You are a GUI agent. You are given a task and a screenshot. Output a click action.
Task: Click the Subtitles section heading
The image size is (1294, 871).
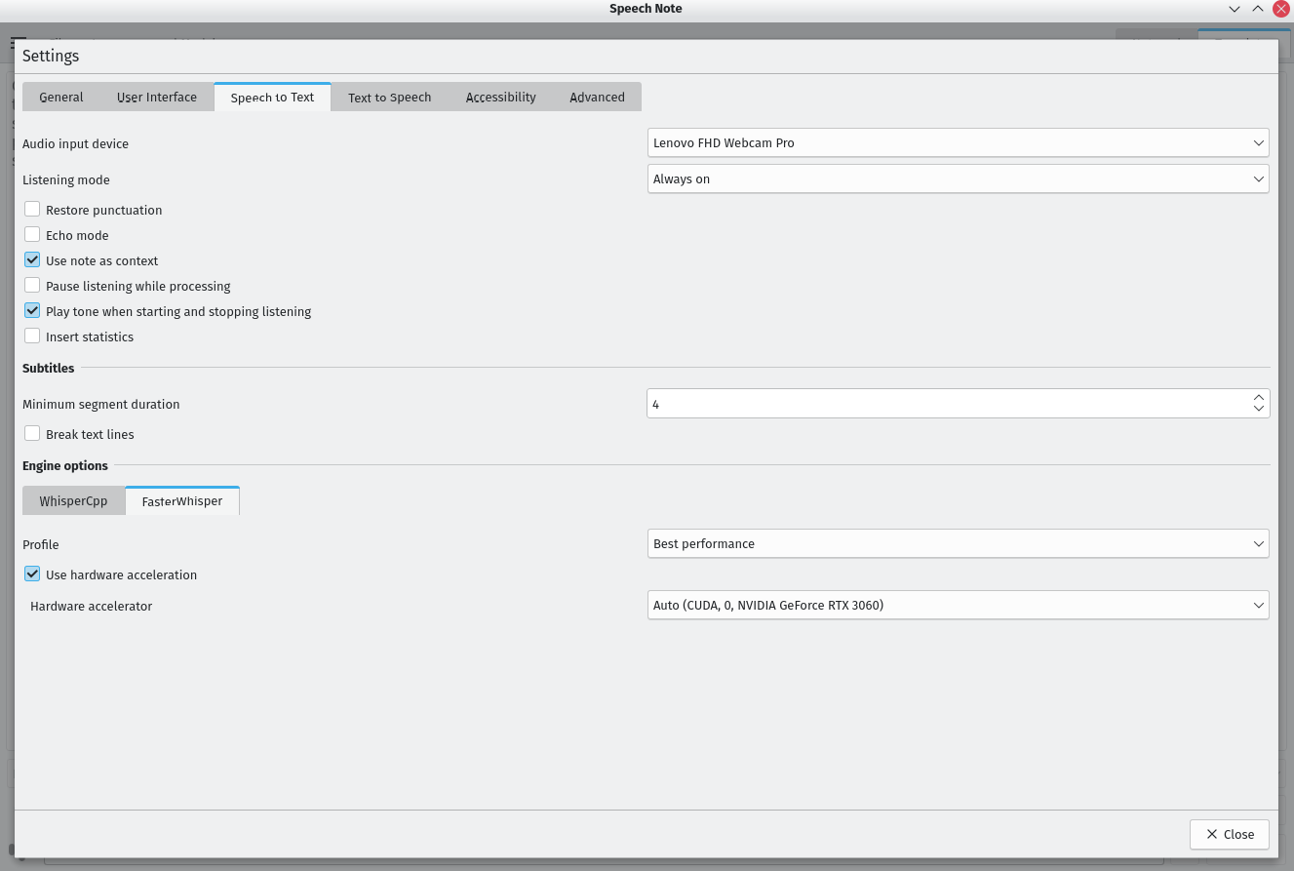tap(49, 368)
